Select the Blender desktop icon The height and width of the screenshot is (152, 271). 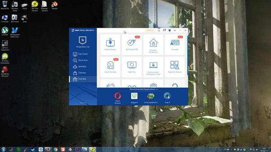tap(55, 5)
